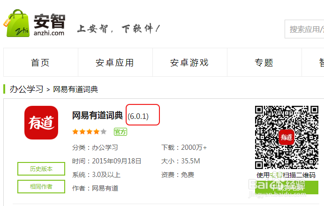Click the 办公学习 breadcrumb link
324x206 pixels.
click(26, 89)
